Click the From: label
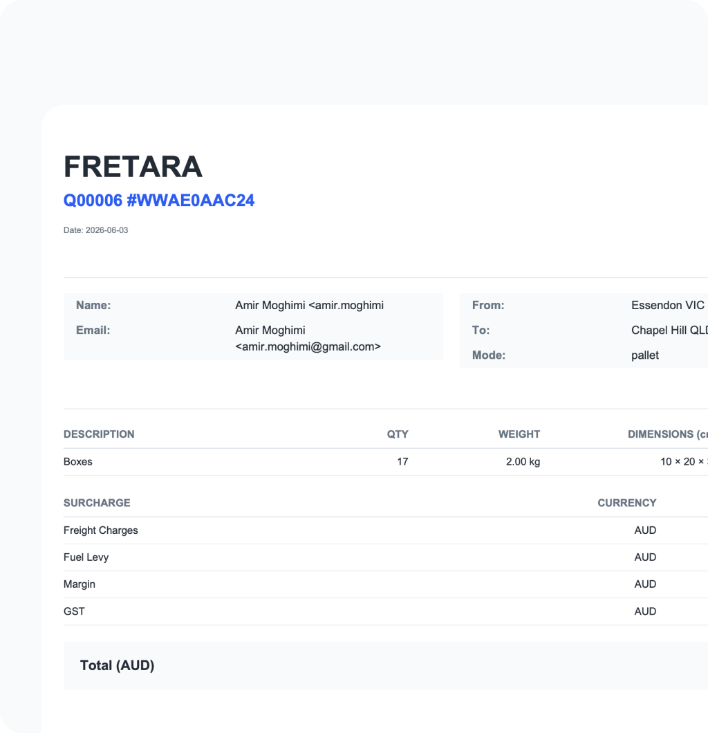The image size is (708, 733). (x=488, y=305)
